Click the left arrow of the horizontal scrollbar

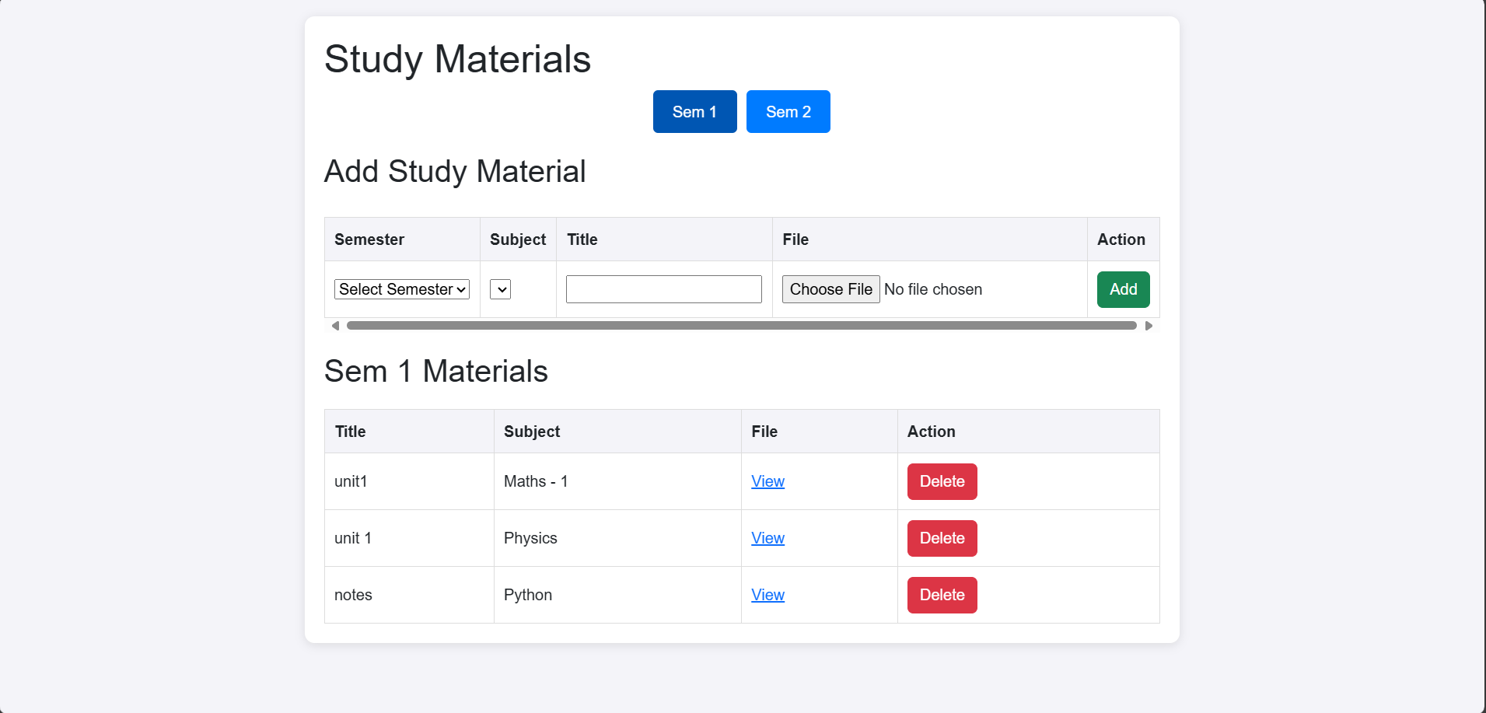click(335, 326)
